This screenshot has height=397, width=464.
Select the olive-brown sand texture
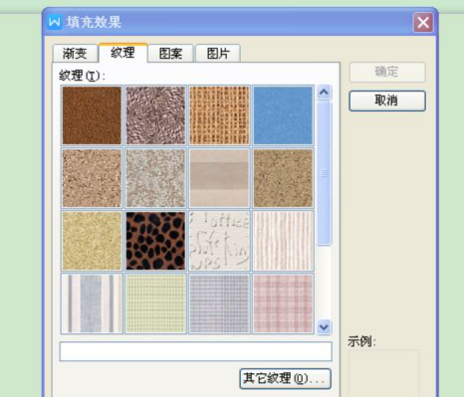pos(283,178)
